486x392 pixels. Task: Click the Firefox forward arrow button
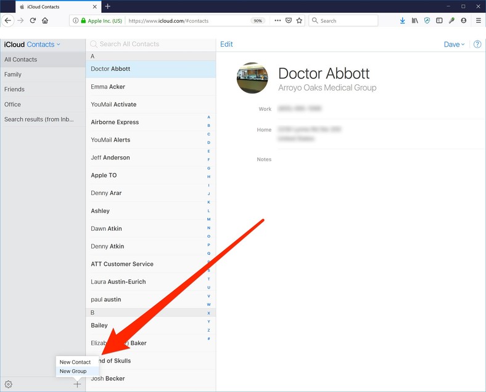coord(20,21)
